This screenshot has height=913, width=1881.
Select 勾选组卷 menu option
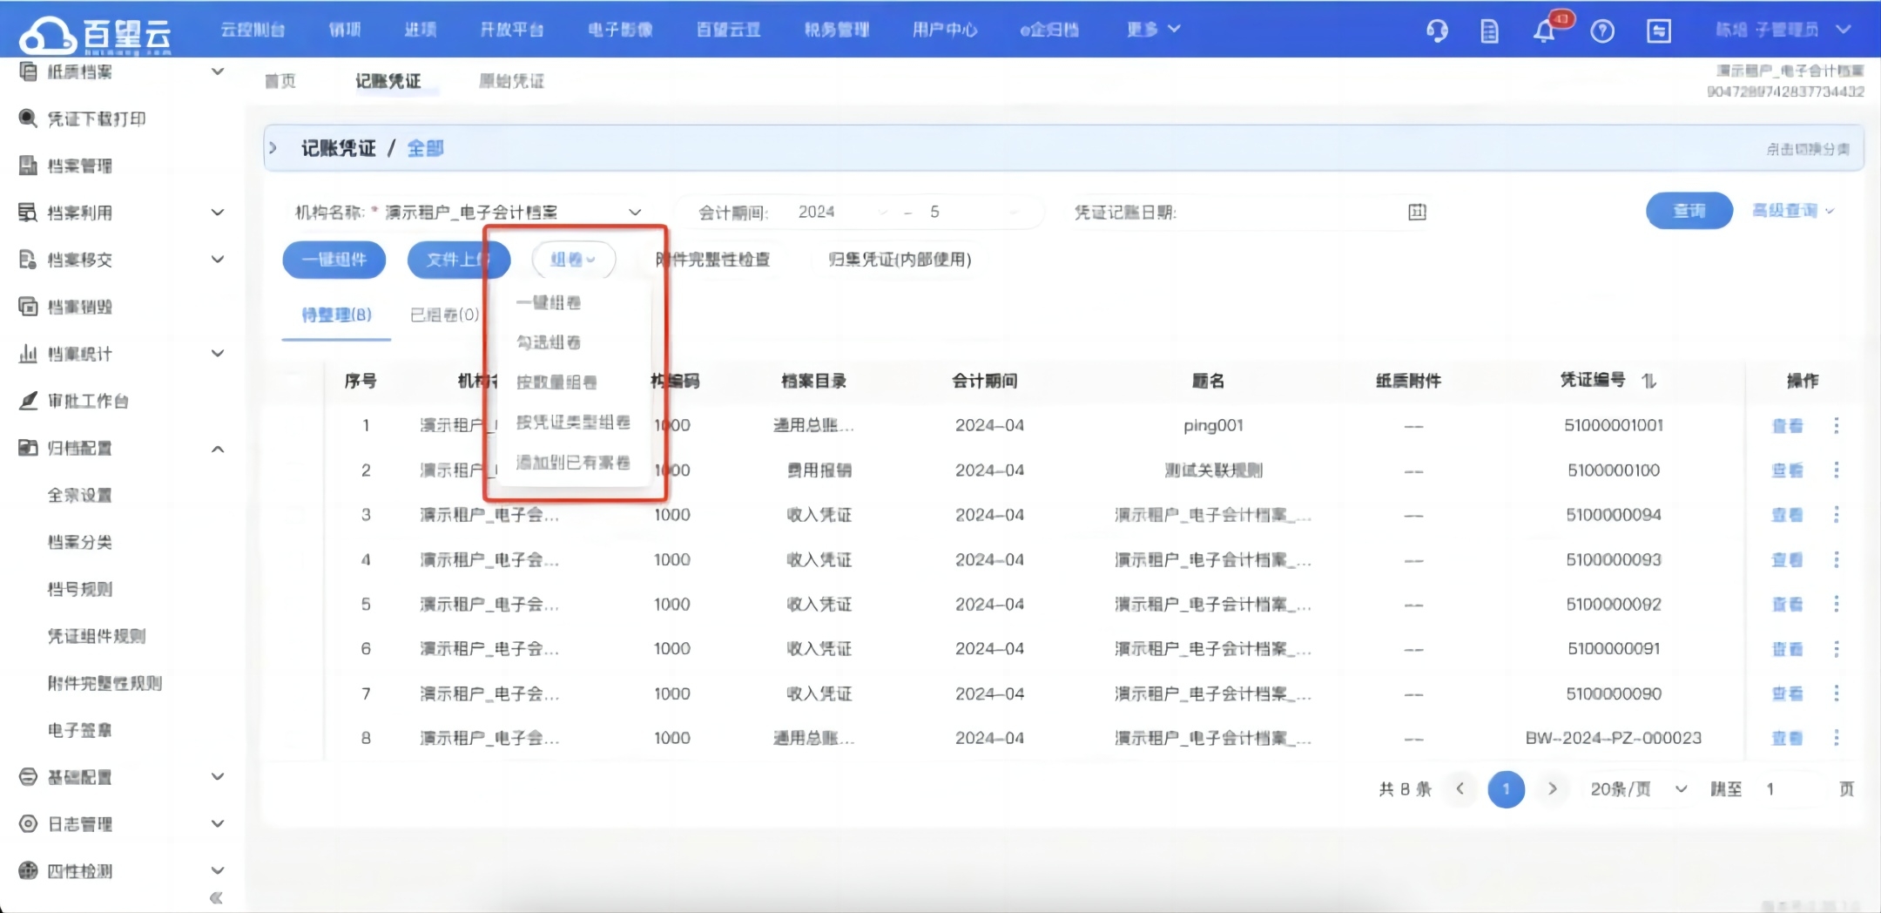point(549,342)
